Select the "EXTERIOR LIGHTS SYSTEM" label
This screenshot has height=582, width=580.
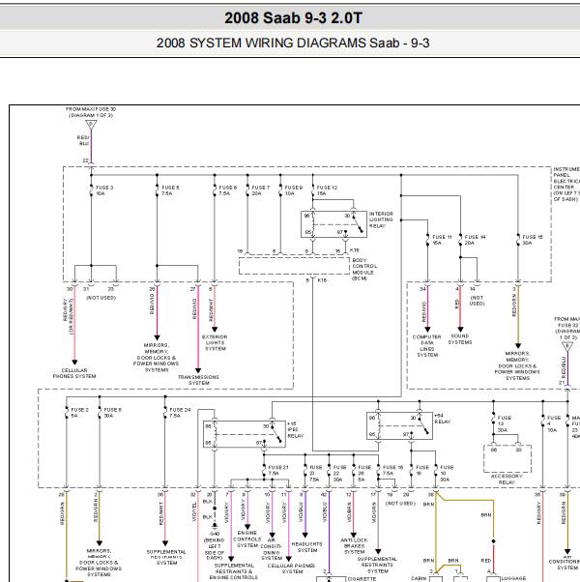point(215,342)
